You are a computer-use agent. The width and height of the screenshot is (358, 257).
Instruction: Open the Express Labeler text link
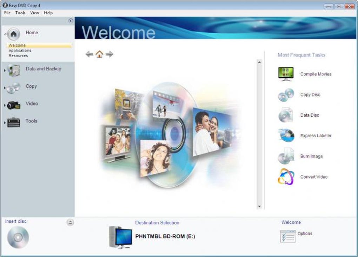[316, 136]
